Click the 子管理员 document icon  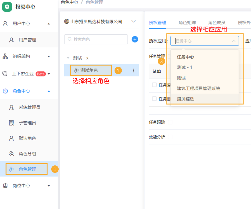point(11,123)
